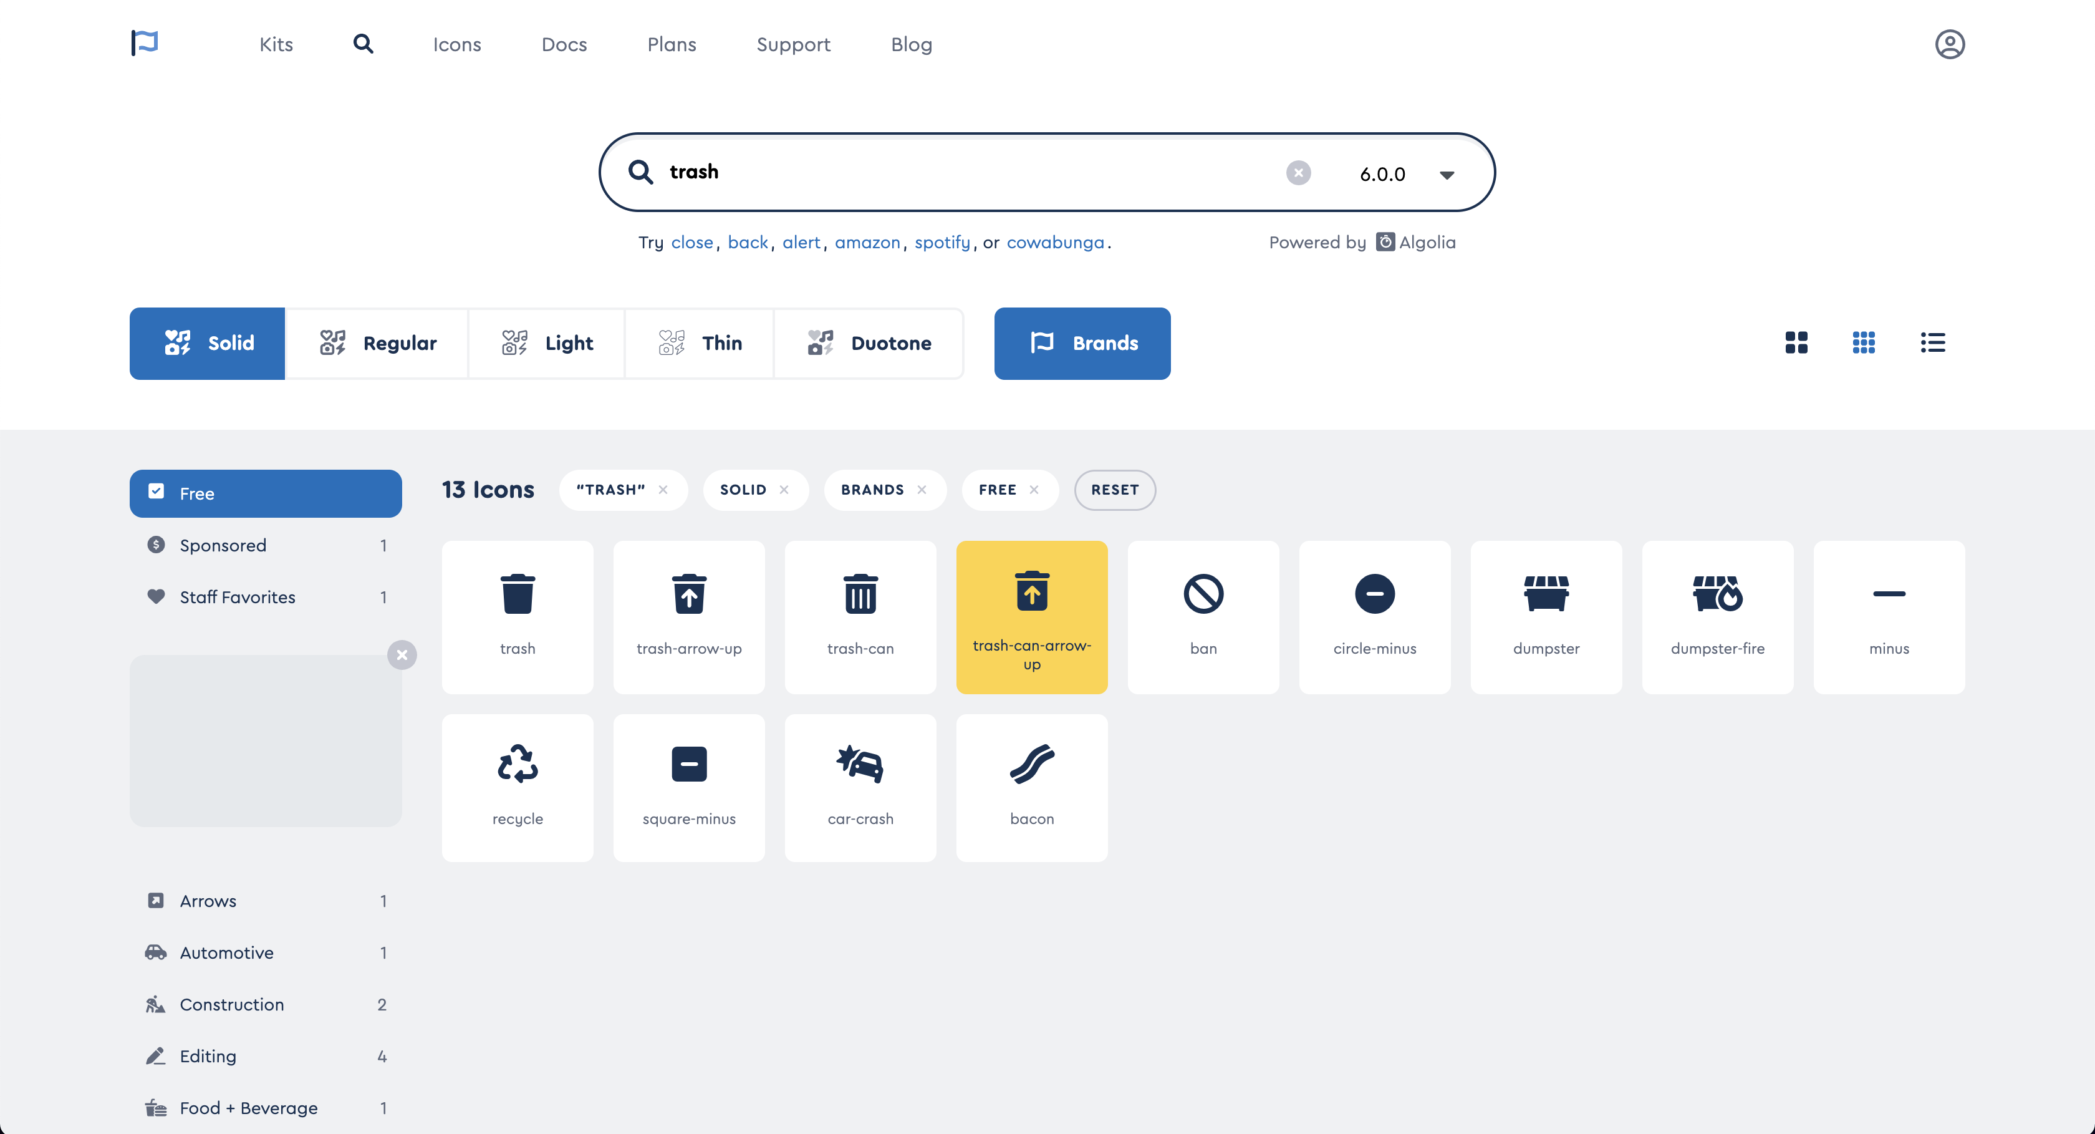Try the cowabunga suggested search link
Screen dimensions: 2095x1134
[x=1055, y=241]
